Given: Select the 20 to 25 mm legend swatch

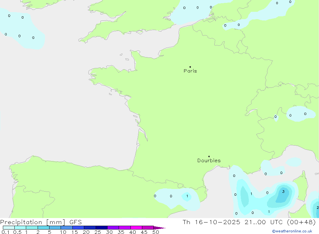Looking at the screenshot, I should (x=90, y=228).
